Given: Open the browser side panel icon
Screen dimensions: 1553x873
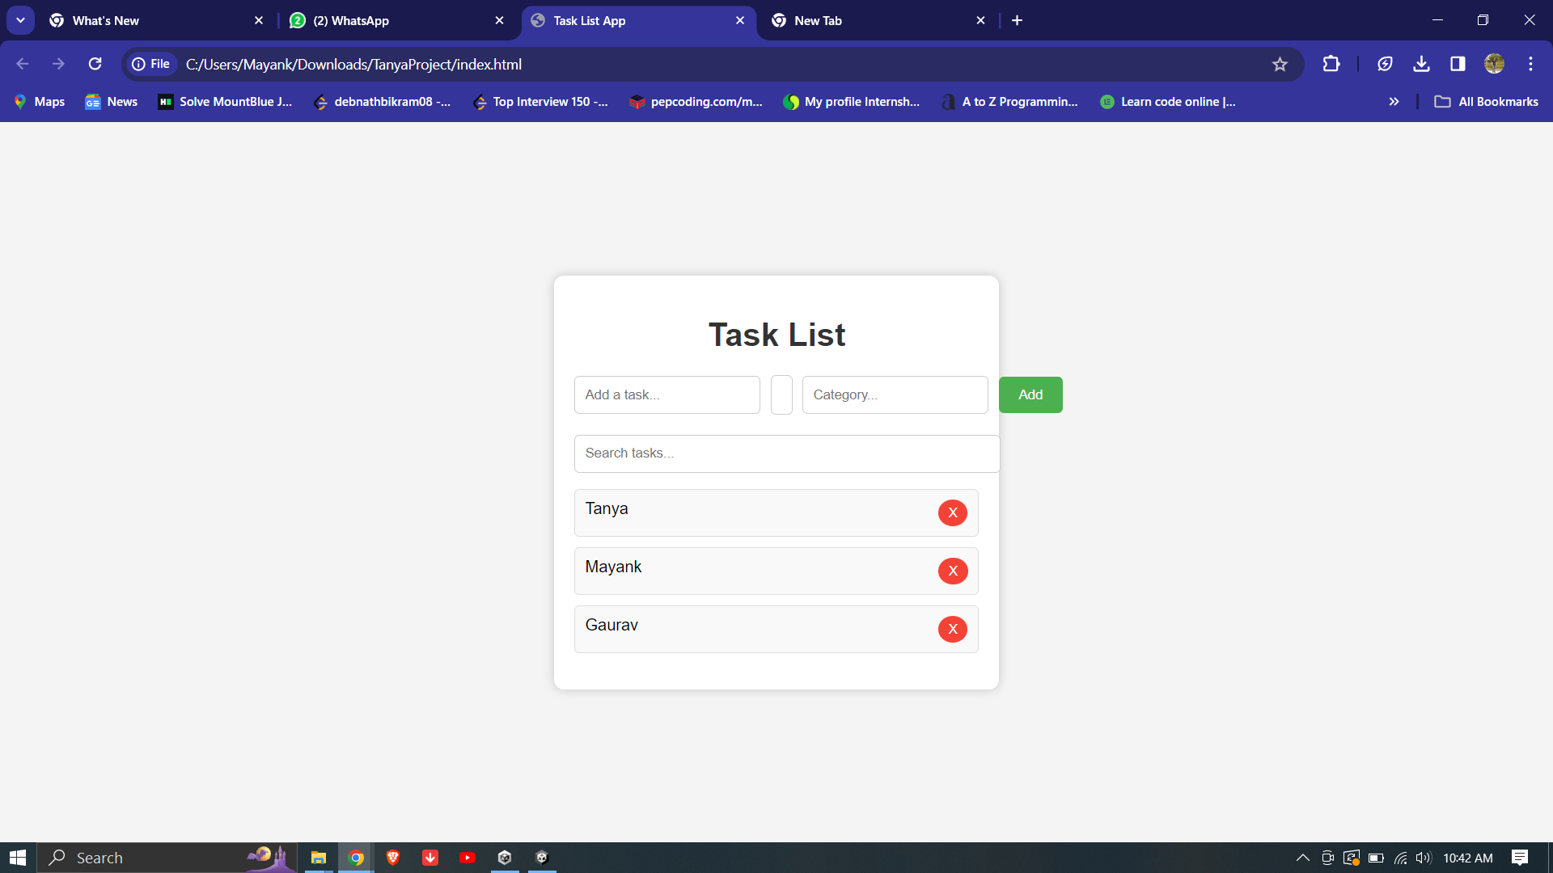Looking at the screenshot, I should pyautogui.click(x=1457, y=64).
